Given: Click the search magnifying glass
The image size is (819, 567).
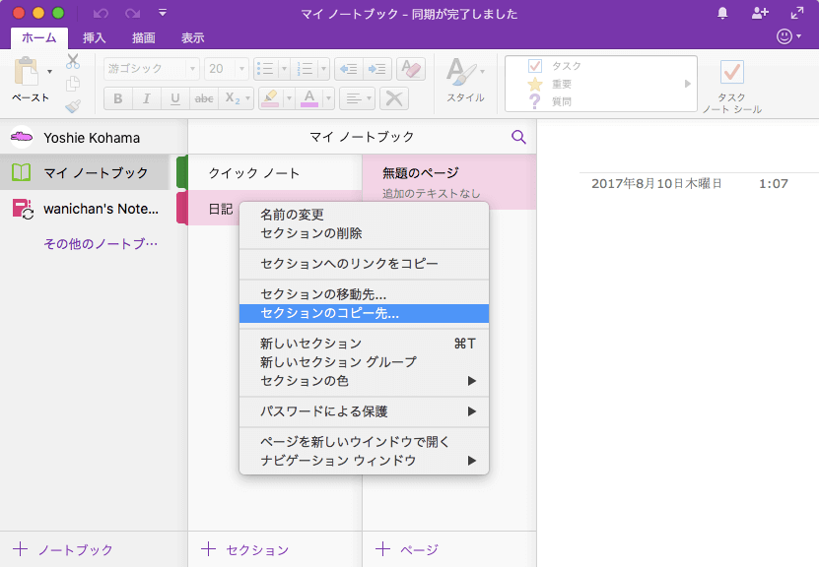Looking at the screenshot, I should pyautogui.click(x=518, y=137).
